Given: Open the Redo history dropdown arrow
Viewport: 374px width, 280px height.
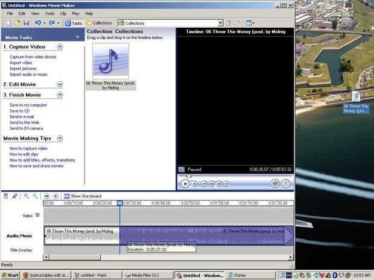Looking at the screenshot, I should 58,23.
